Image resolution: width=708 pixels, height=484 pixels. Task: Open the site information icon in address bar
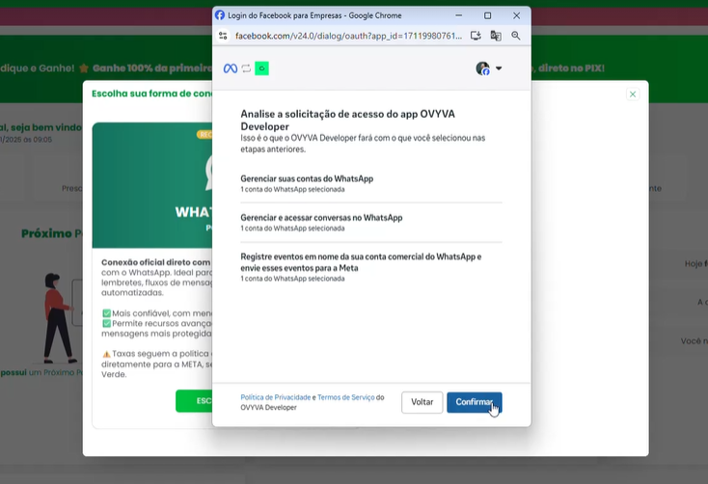[223, 36]
